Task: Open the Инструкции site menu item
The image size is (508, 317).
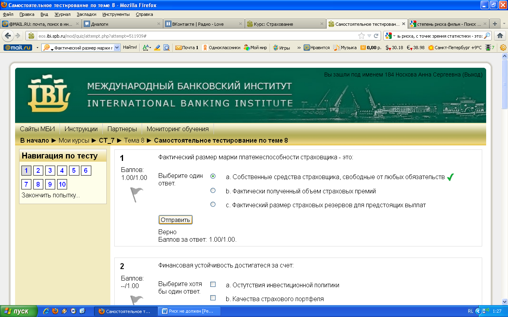Action: pos(81,129)
